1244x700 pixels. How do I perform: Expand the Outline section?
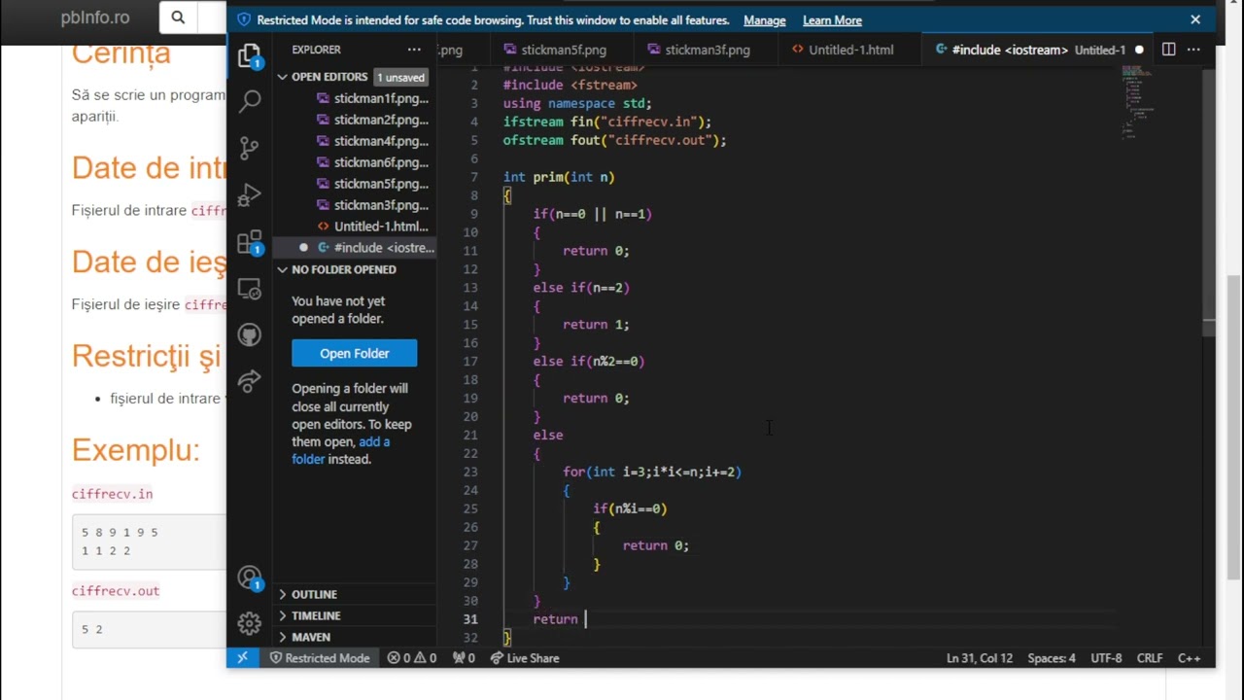point(282,594)
